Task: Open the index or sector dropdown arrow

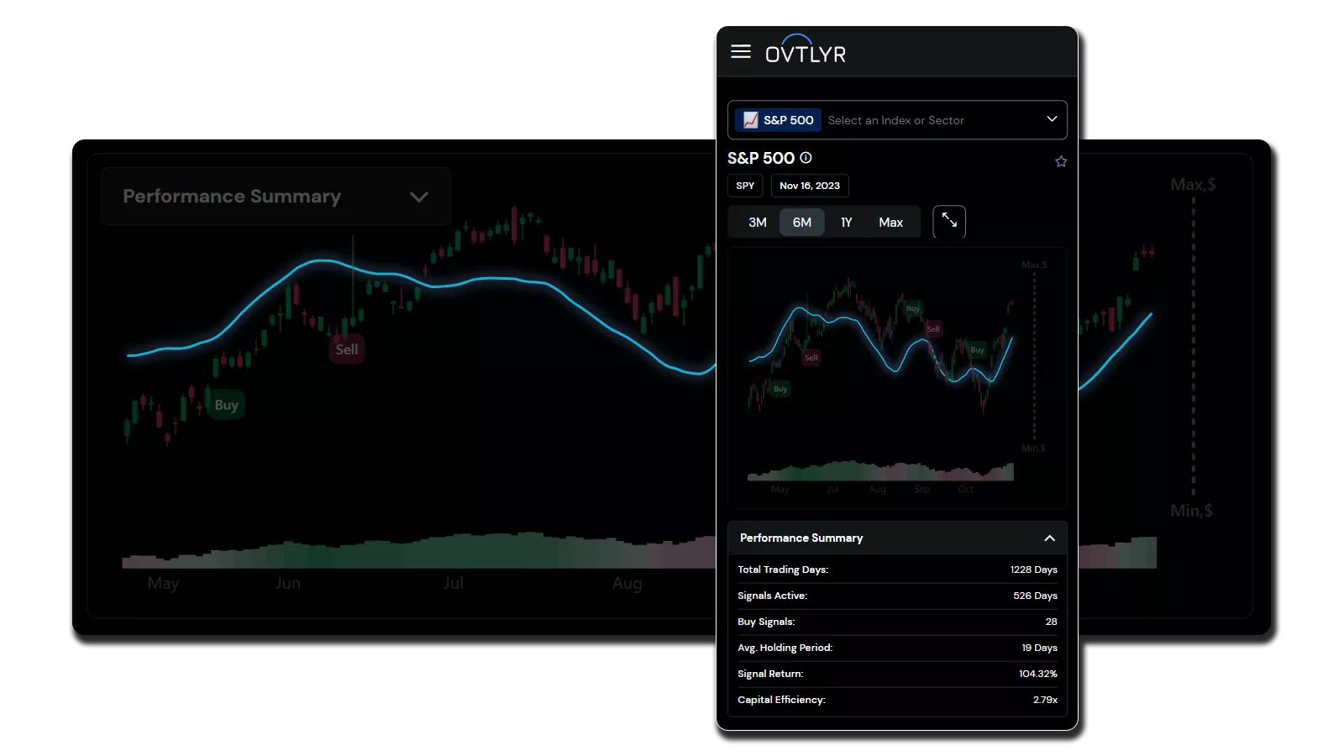Action: click(x=1051, y=119)
